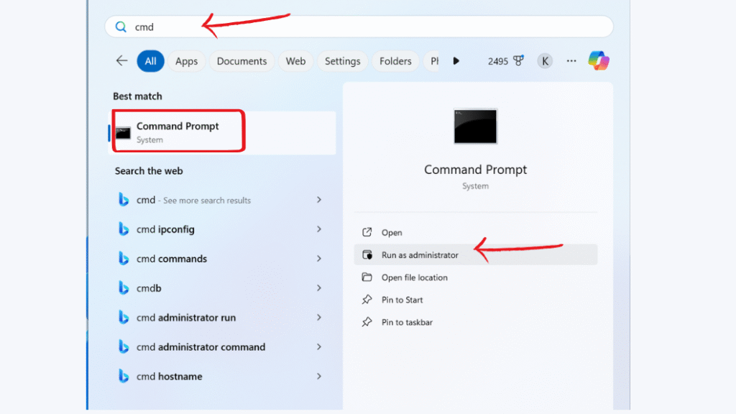736x414 pixels.
Task: Click the Bing icon beside cmd administrator run
Action: coord(124,317)
